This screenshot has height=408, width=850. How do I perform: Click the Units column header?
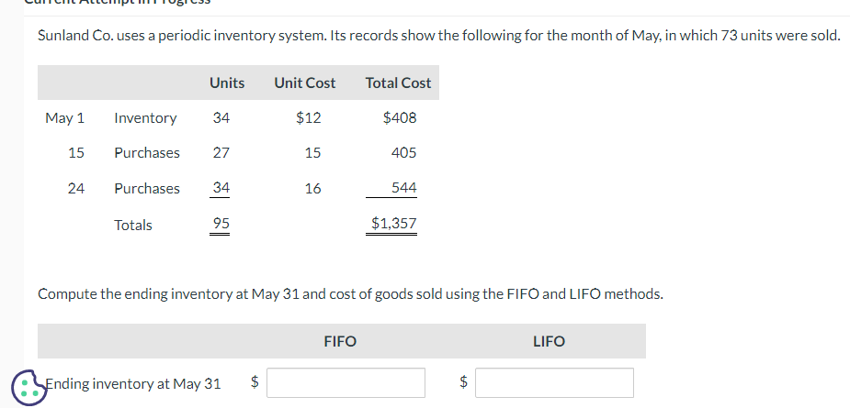click(x=227, y=83)
